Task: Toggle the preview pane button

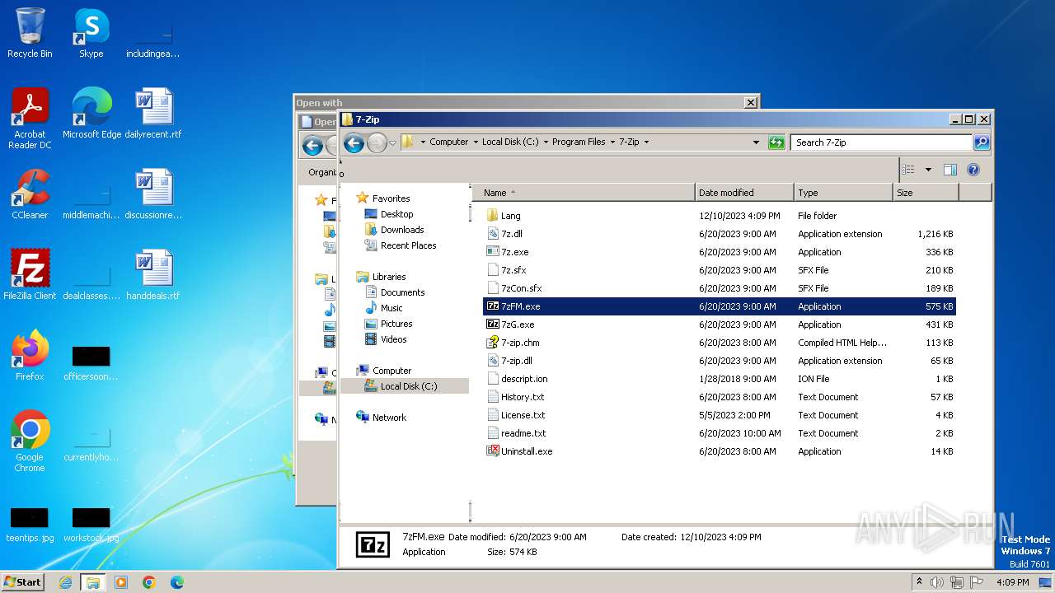Action: [x=949, y=170]
